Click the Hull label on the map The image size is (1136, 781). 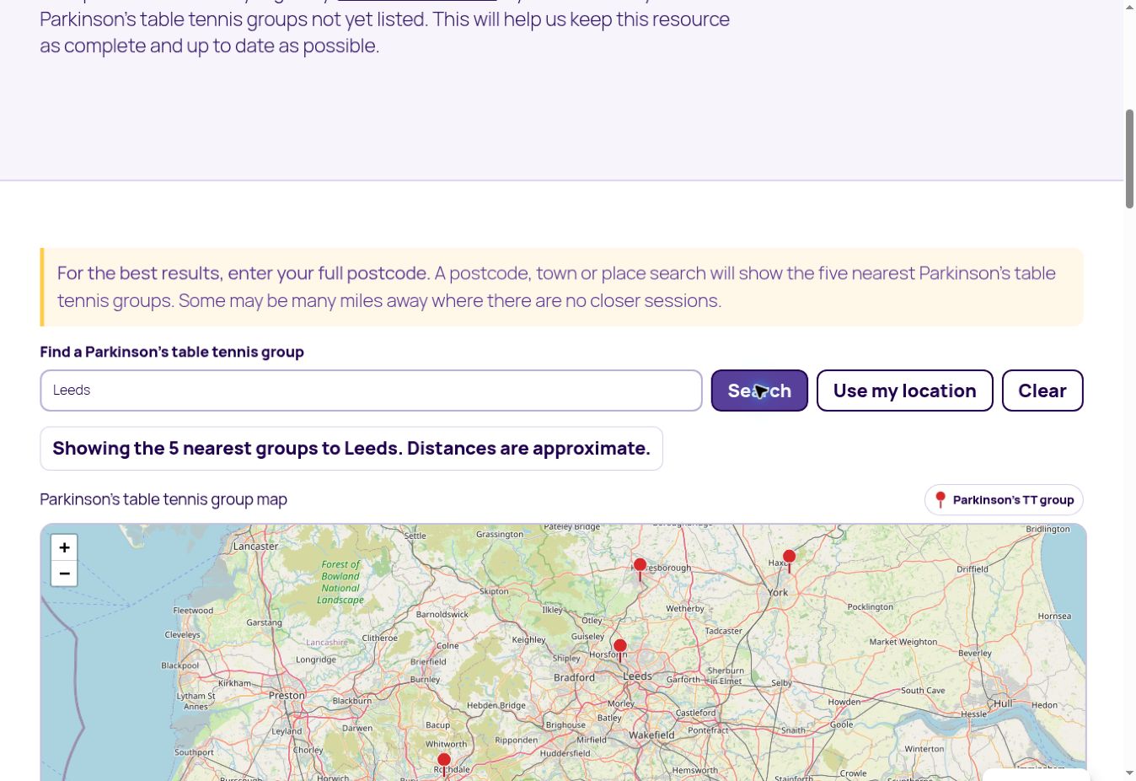[1003, 703]
